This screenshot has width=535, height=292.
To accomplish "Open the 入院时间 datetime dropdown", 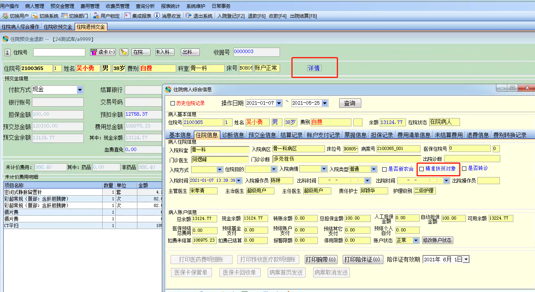I will coord(238,181).
